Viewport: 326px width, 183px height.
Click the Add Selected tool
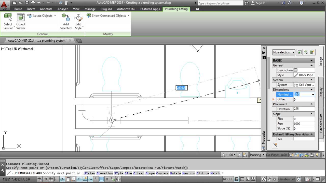(66, 21)
